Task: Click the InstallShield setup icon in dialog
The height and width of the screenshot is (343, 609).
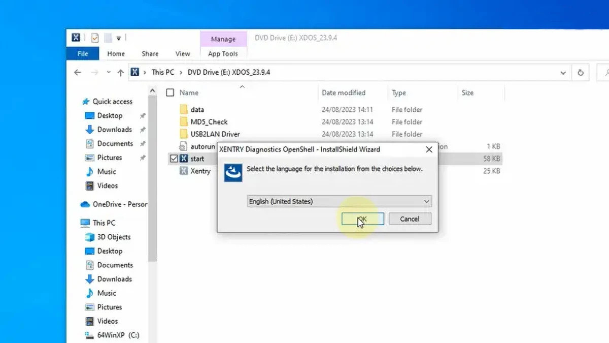Action: pos(232,172)
